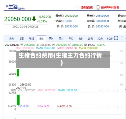Click the 昨结算 30680.000 value
The image size is (126, 119).
(102, 21)
